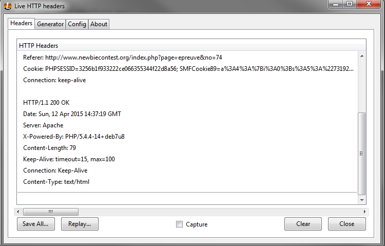Click the horizontal scrollbar left arrow

click(18, 212)
